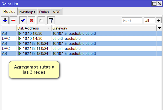The width and height of the screenshot is (163, 110).
Task: Sort by the Gateway column header
Action: click(x=104, y=28)
